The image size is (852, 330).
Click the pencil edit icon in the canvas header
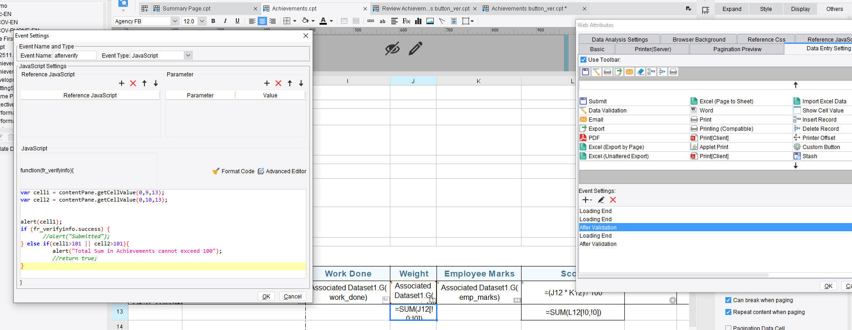[x=415, y=48]
